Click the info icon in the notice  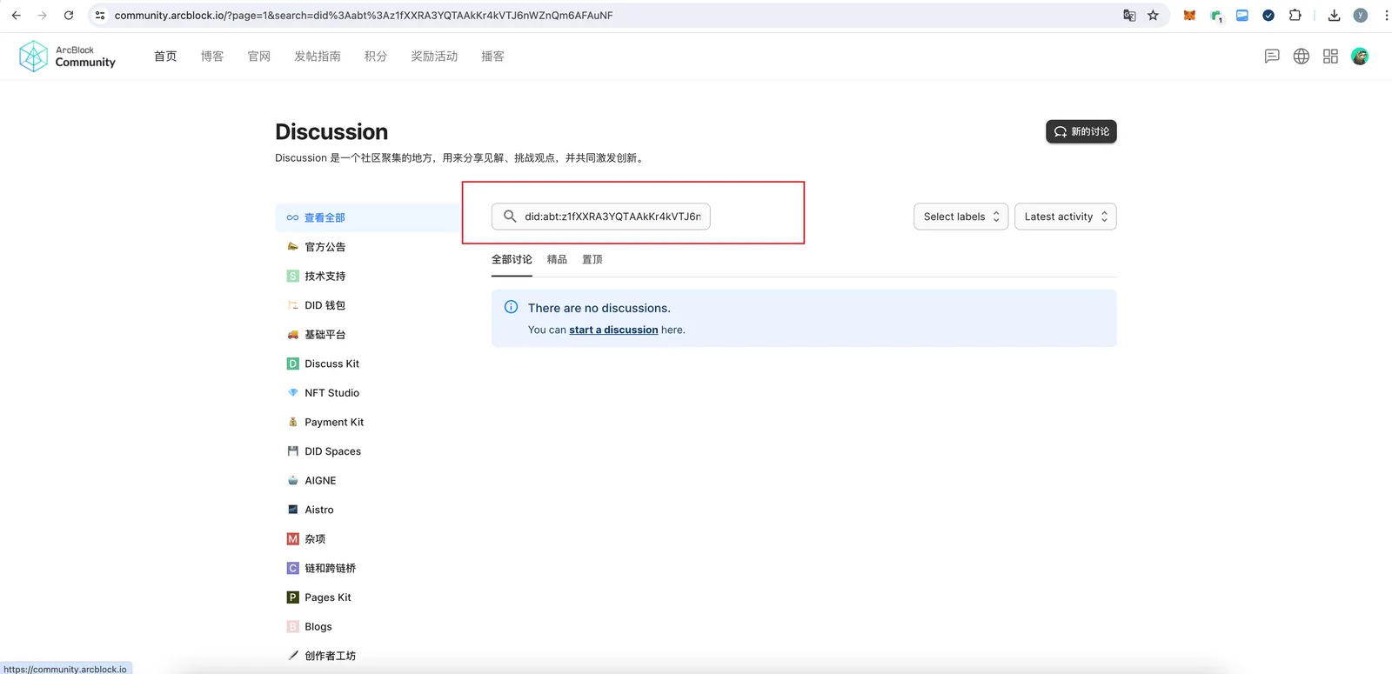coord(512,307)
